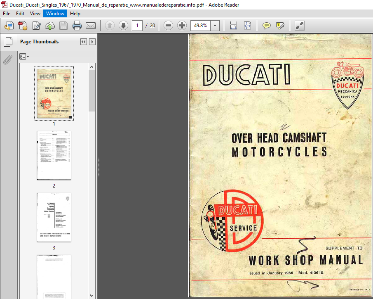373x299 pixels.
Task: Open the Edit menu
Action: click(x=20, y=14)
